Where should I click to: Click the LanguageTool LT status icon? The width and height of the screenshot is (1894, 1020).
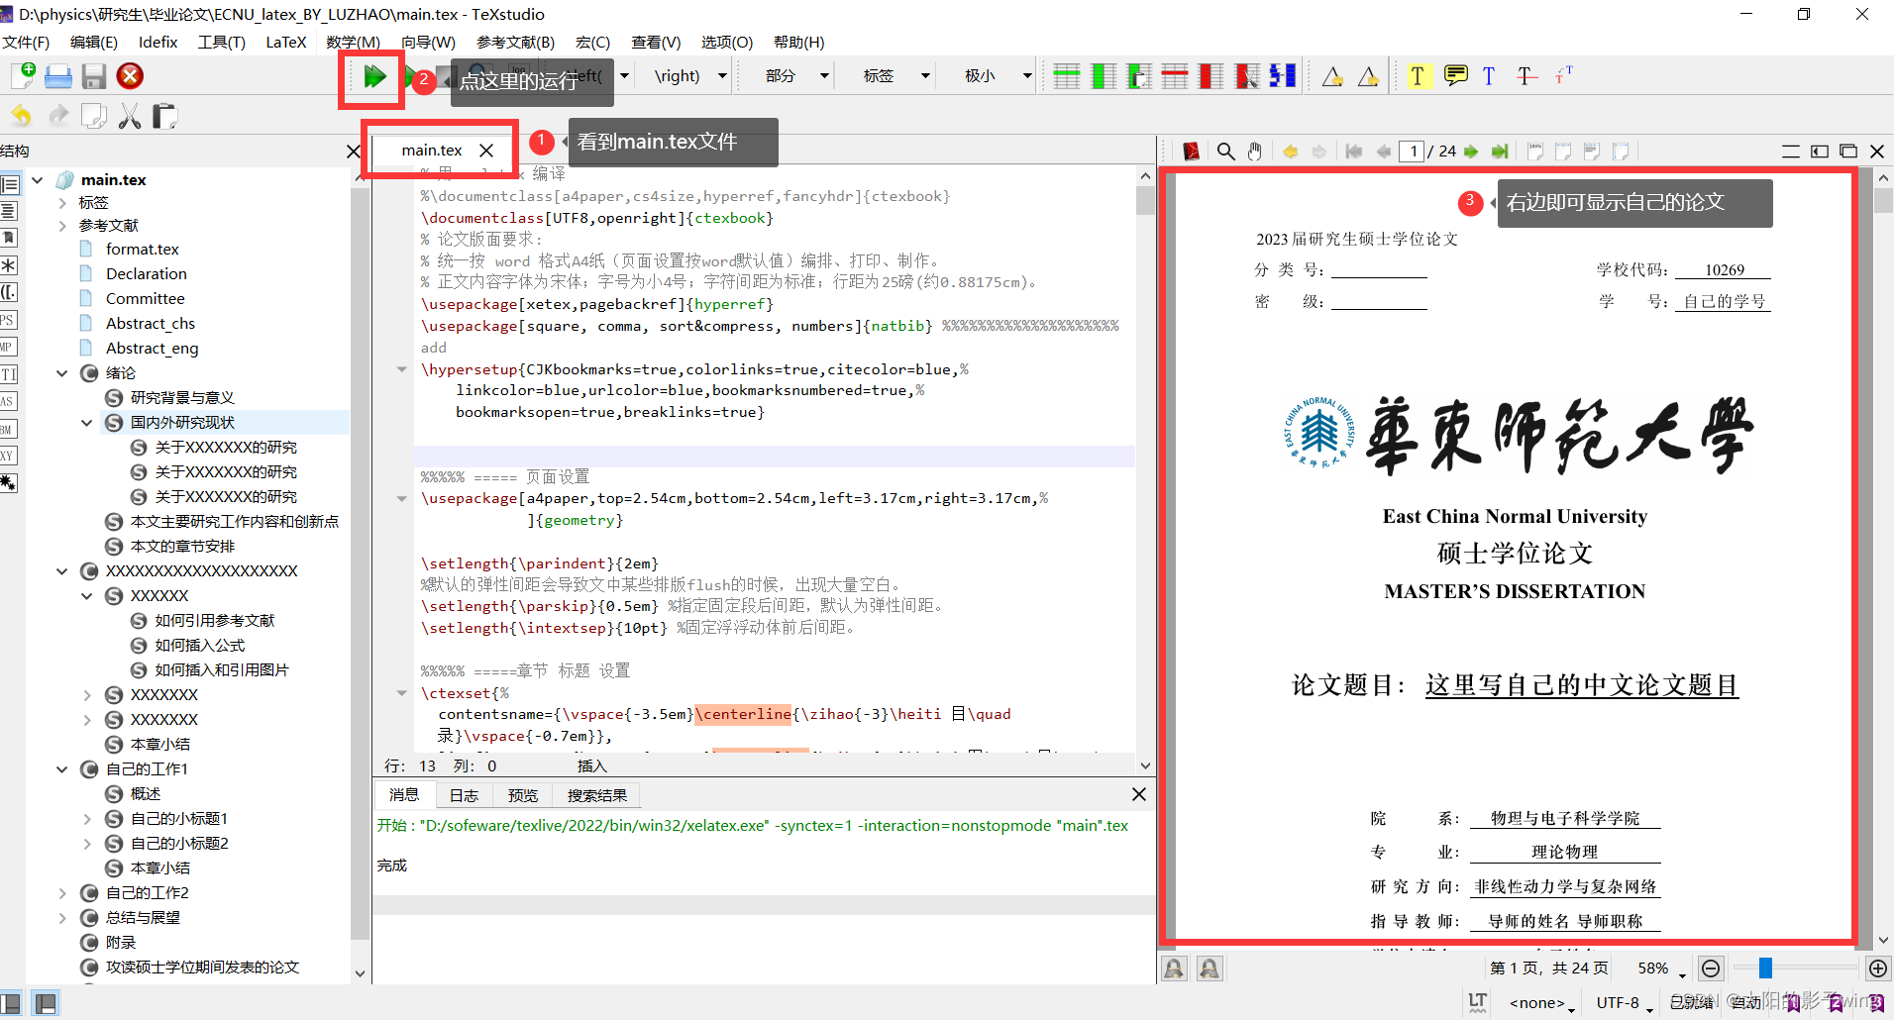[1478, 1001]
